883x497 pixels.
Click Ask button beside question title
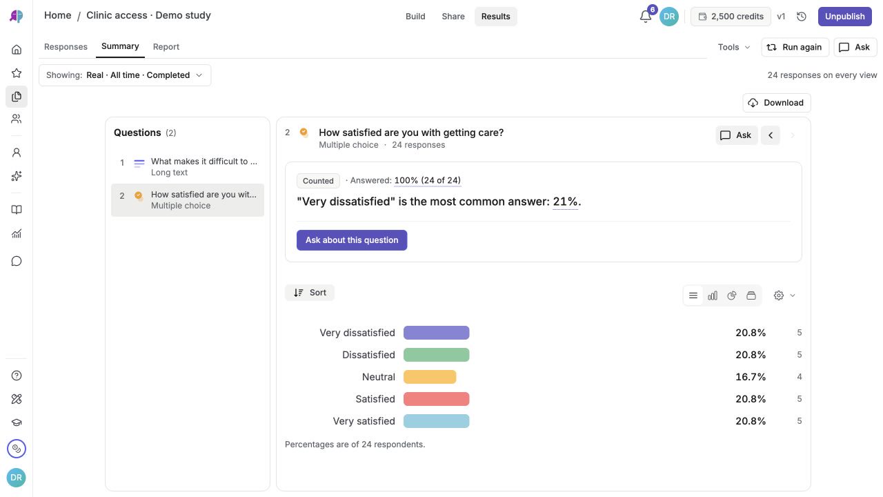pos(736,135)
